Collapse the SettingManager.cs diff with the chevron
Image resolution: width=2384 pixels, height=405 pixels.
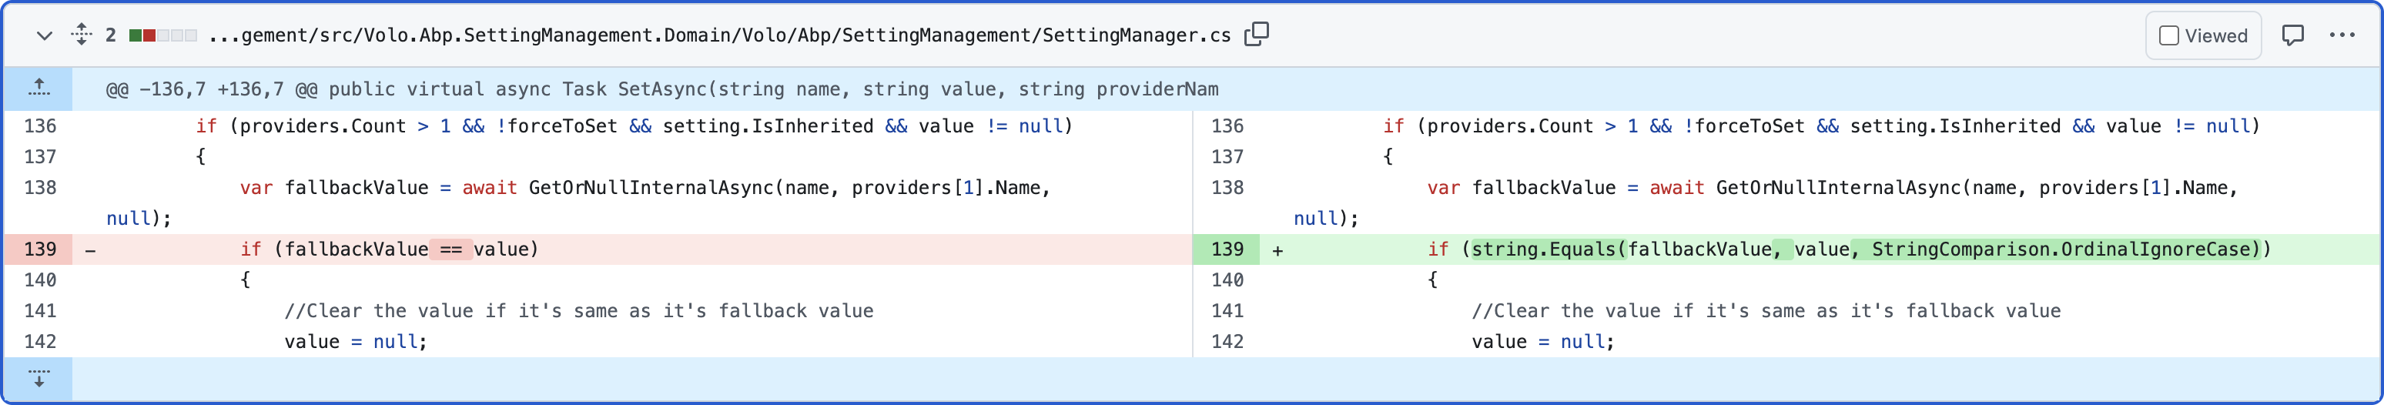43,36
